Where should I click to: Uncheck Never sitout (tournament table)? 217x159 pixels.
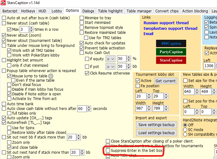[x=4, y=41]
